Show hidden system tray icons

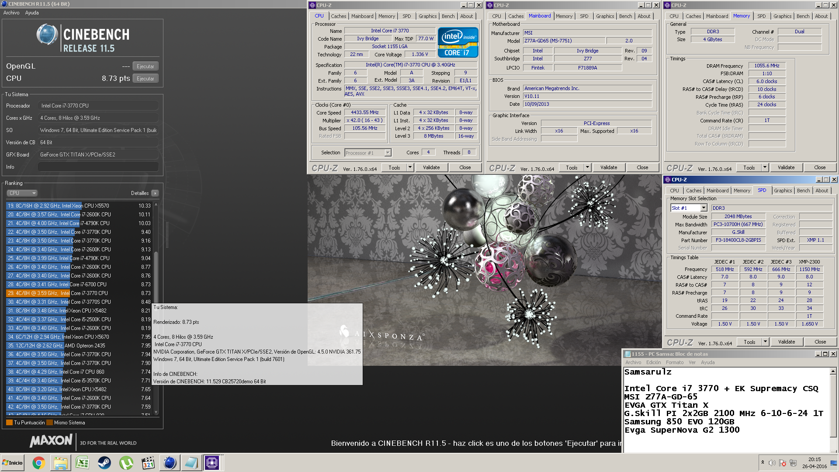pyautogui.click(x=763, y=462)
